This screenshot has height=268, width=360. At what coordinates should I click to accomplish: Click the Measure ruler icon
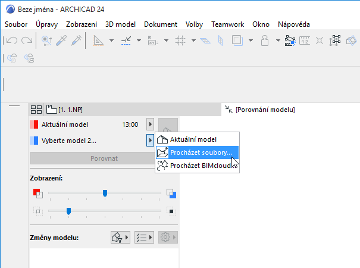coord(305,40)
